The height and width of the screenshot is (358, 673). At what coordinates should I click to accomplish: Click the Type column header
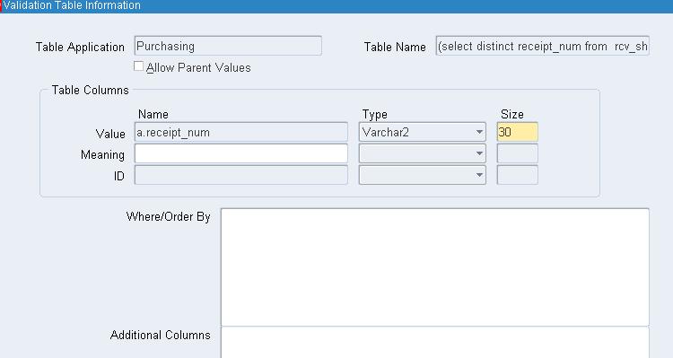click(375, 115)
